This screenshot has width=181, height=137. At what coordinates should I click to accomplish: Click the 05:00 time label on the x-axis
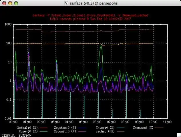coord(83,122)
